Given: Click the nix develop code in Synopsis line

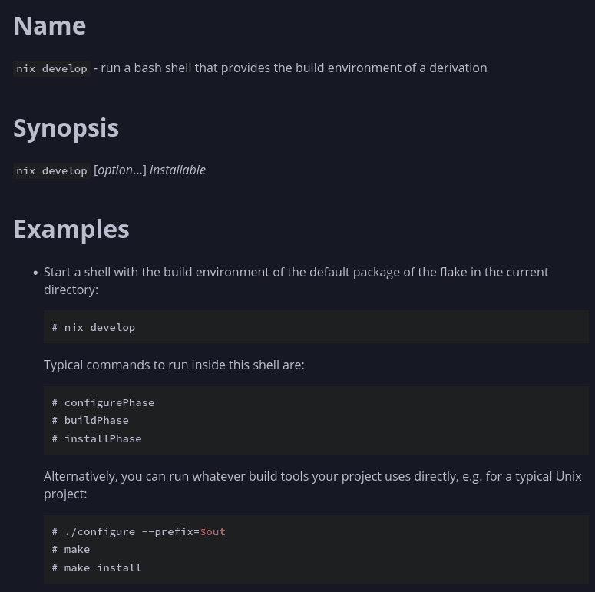Looking at the screenshot, I should [52, 170].
